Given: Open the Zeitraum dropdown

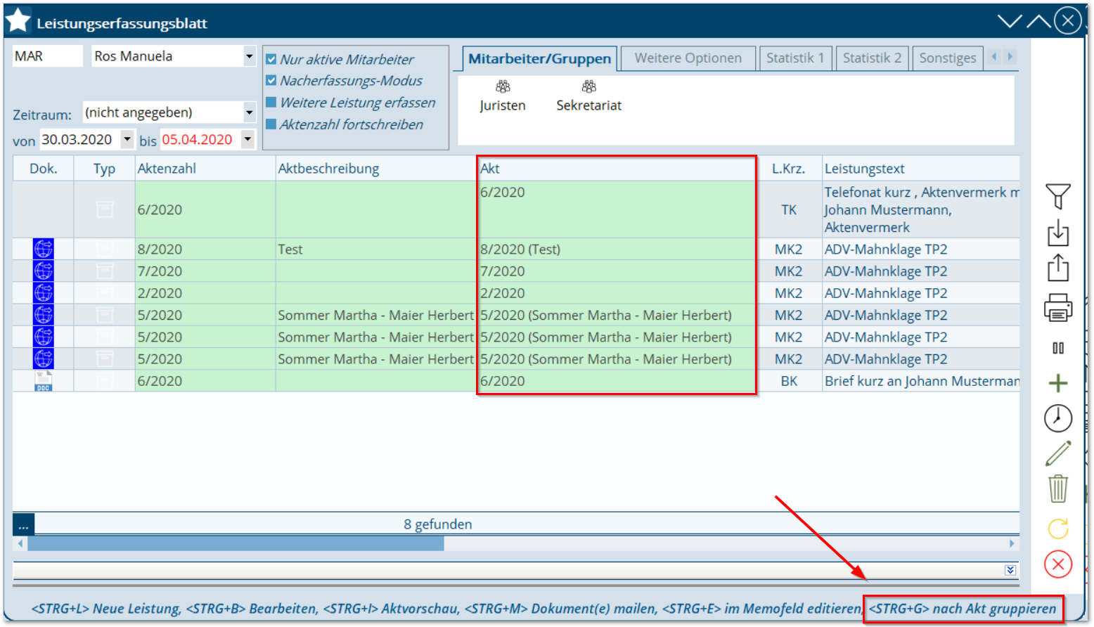Looking at the screenshot, I should coord(249,112).
